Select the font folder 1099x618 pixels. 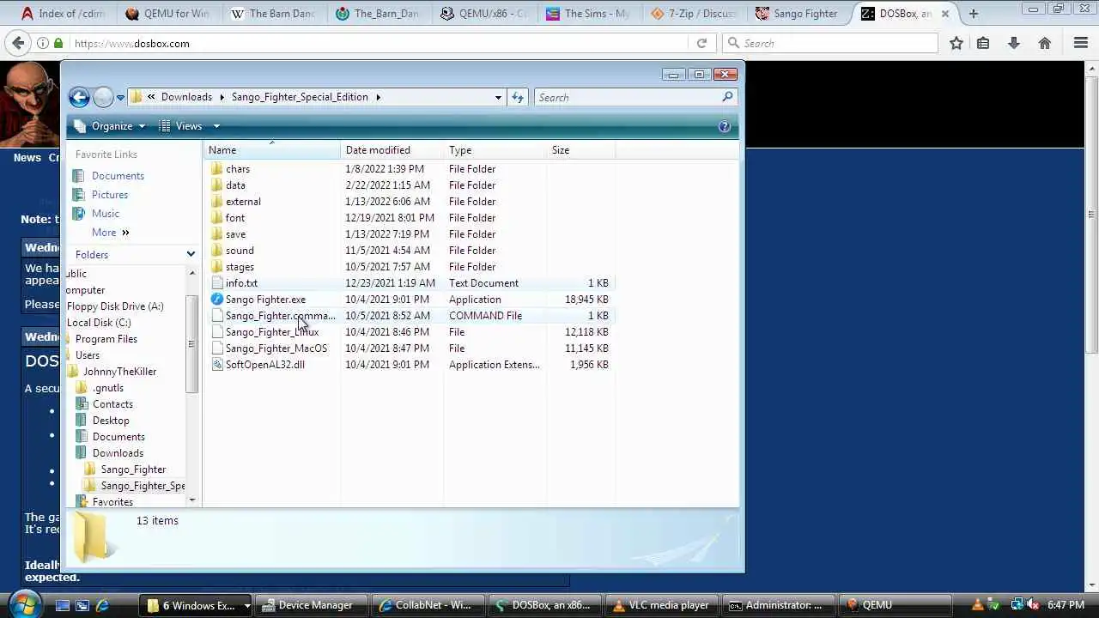(x=234, y=218)
